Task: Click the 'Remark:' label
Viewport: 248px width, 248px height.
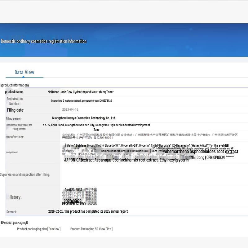Action: point(12,212)
